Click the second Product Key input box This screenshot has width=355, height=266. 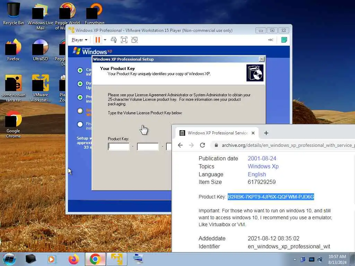tap(148, 147)
